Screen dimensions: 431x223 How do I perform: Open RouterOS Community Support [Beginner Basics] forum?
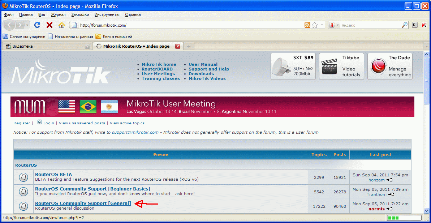tap(92, 189)
